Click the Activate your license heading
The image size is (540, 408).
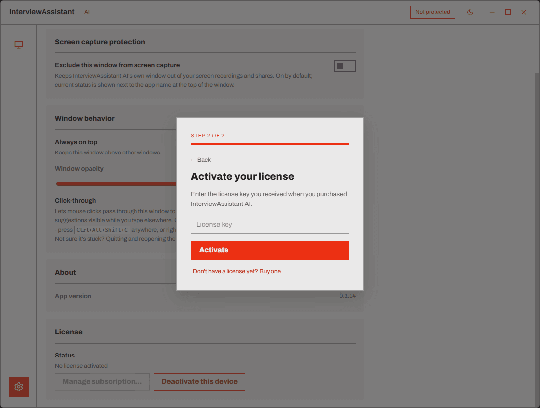point(242,176)
